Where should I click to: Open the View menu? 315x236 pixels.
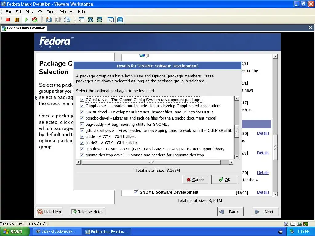[x=30, y=12]
